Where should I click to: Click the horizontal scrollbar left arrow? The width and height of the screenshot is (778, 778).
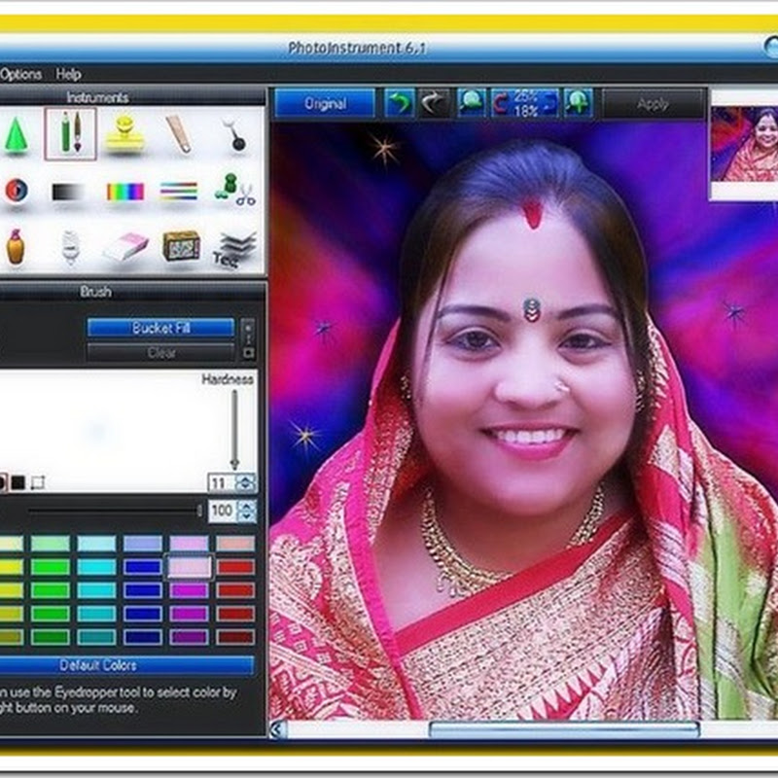point(278,729)
